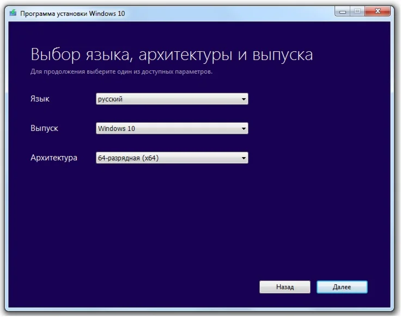
Task: Close the Windows 10 setup window
Action: [378, 11]
